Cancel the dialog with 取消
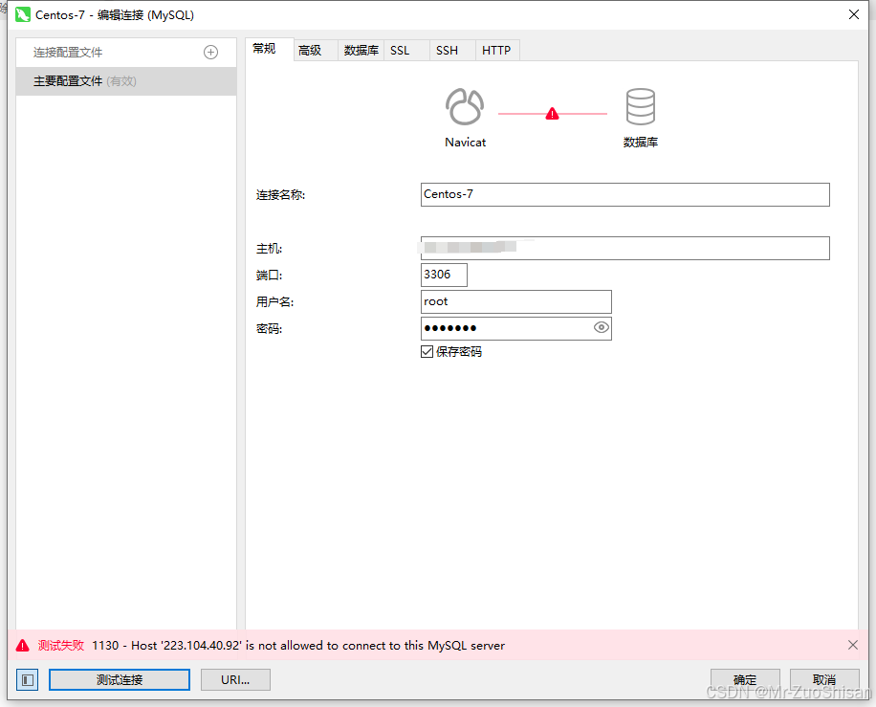Screen dimensions: 876x707 [824, 679]
